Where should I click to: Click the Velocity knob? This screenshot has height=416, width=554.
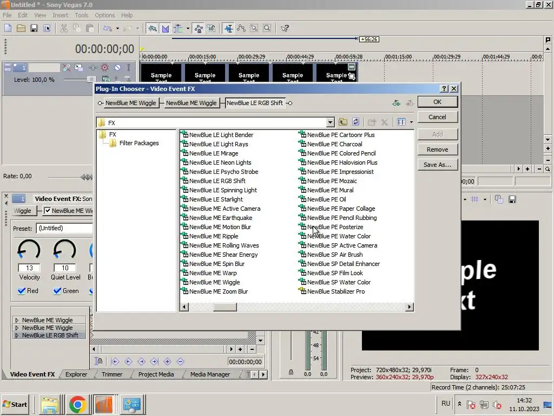(x=29, y=250)
